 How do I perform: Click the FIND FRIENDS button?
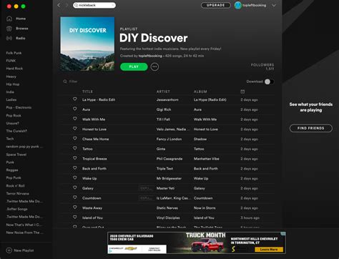pos(311,128)
